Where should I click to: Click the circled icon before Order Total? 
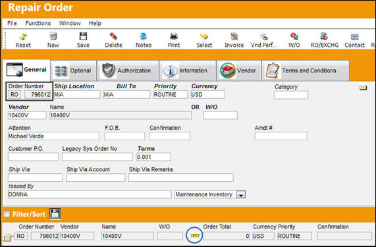pyautogui.click(x=194, y=235)
